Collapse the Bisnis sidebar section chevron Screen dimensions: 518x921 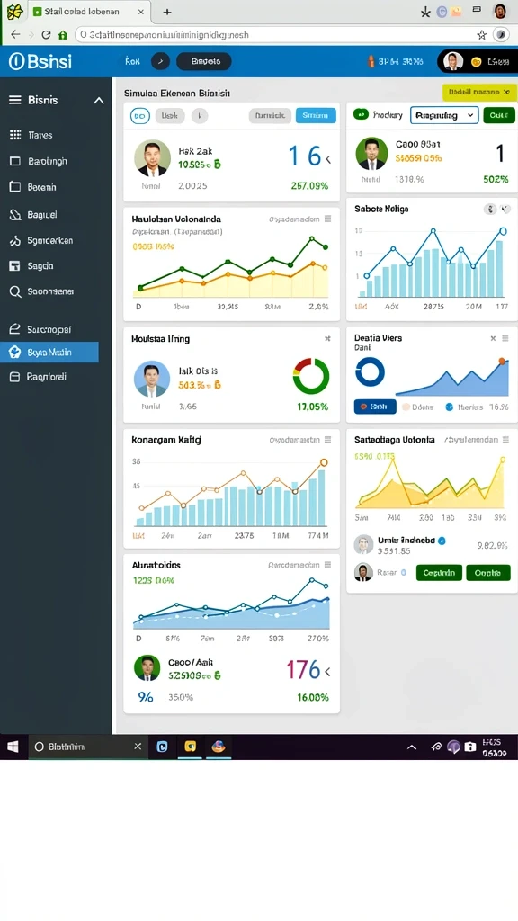[99, 101]
